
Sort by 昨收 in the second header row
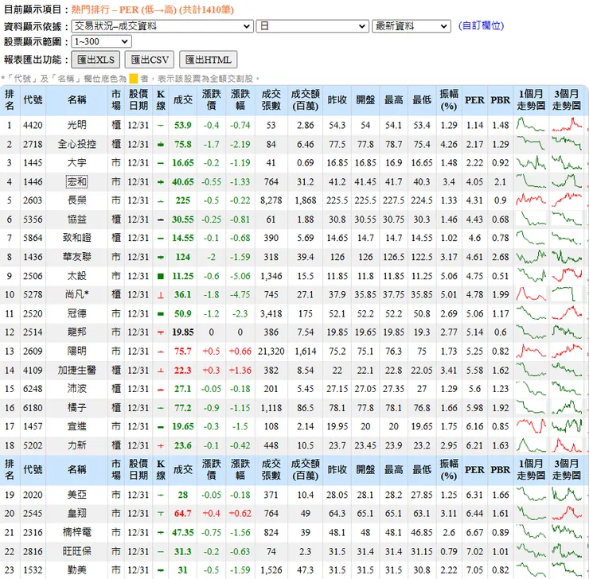(x=337, y=469)
